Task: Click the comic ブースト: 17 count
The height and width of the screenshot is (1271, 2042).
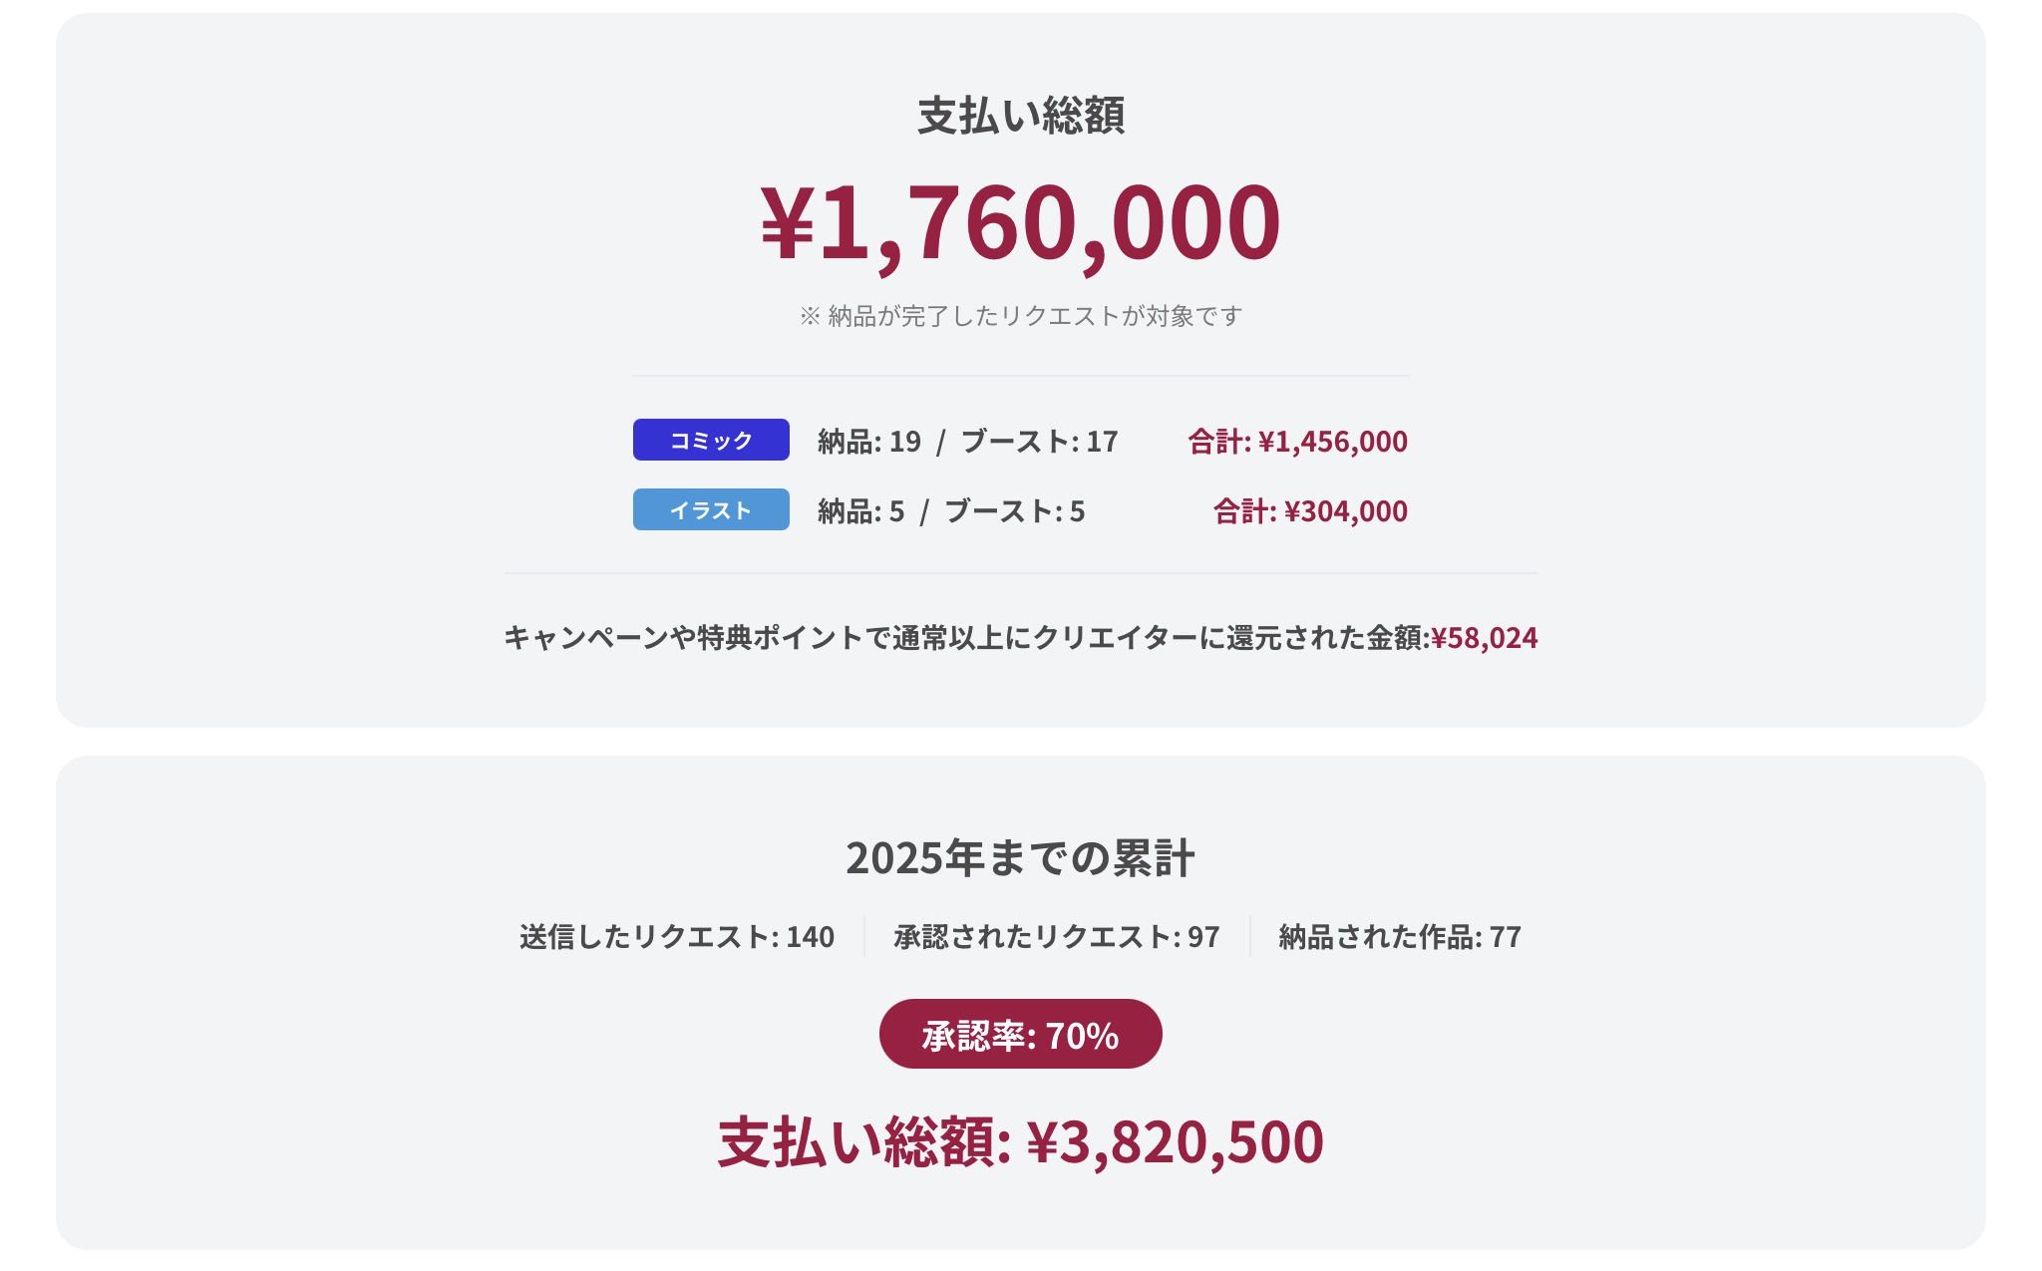Action: coord(1039,442)
